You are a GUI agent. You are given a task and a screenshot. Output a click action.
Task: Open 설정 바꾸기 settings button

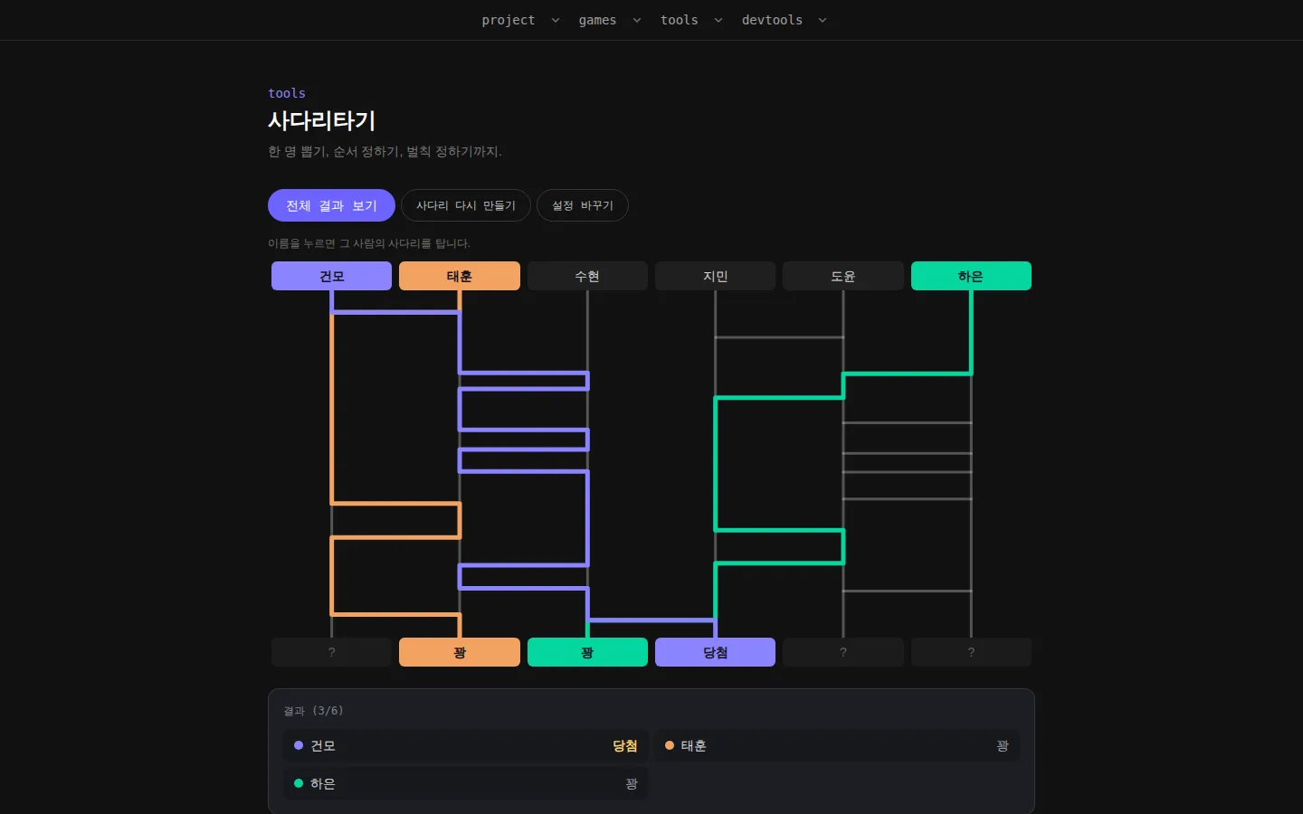(x=583, y=205)
